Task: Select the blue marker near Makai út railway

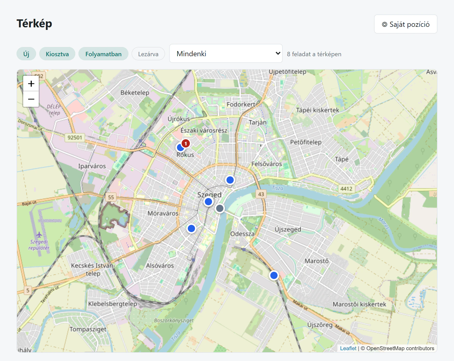Action: click(274, 275)
